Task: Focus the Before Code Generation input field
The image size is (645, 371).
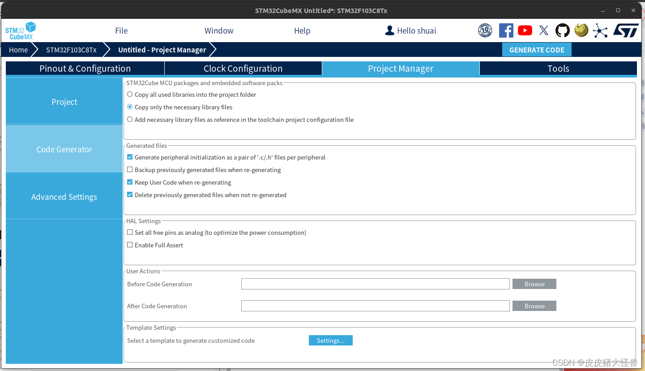Action: point(376,284)
